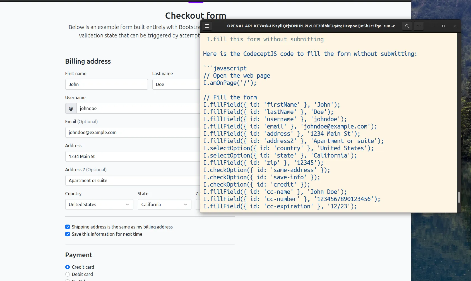This screenshot has height=281, width=471.
Task: Click the Address field 1234 Main St
Action: point(133,156)
